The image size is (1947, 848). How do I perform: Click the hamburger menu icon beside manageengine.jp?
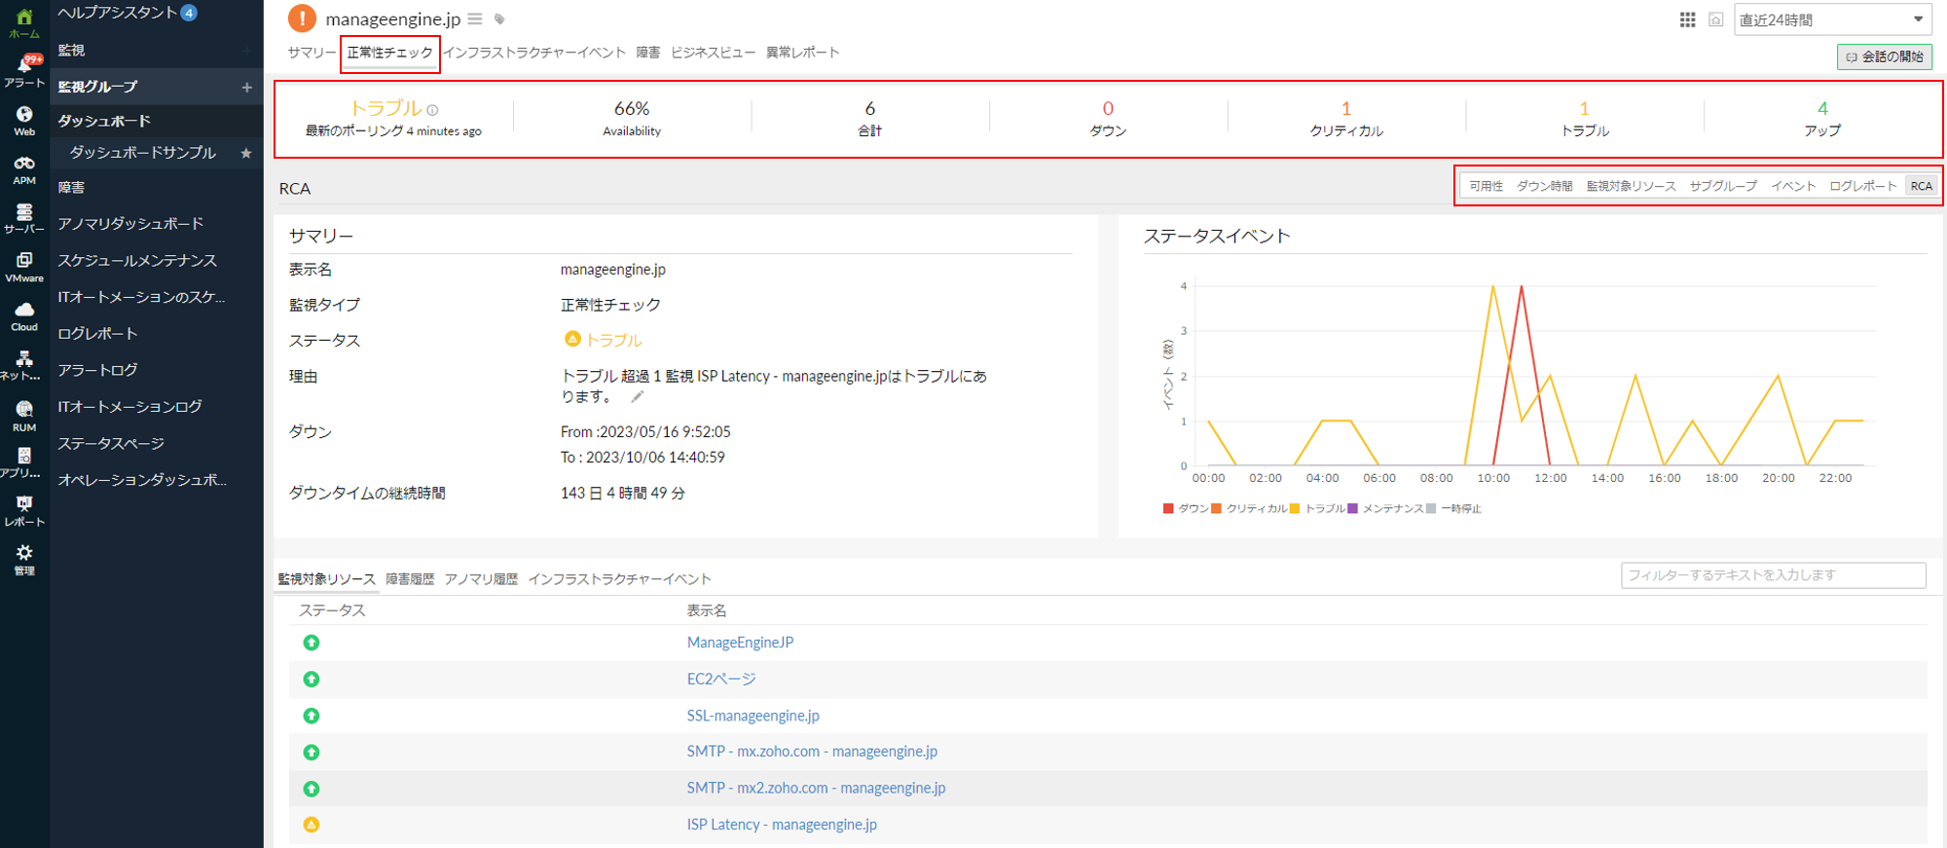(475, 19)
